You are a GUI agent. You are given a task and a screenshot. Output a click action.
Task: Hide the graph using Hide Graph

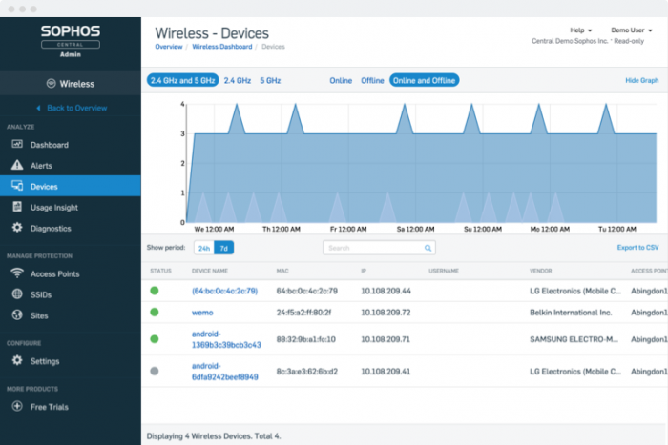pyautogui.click(x=641, y=81)
